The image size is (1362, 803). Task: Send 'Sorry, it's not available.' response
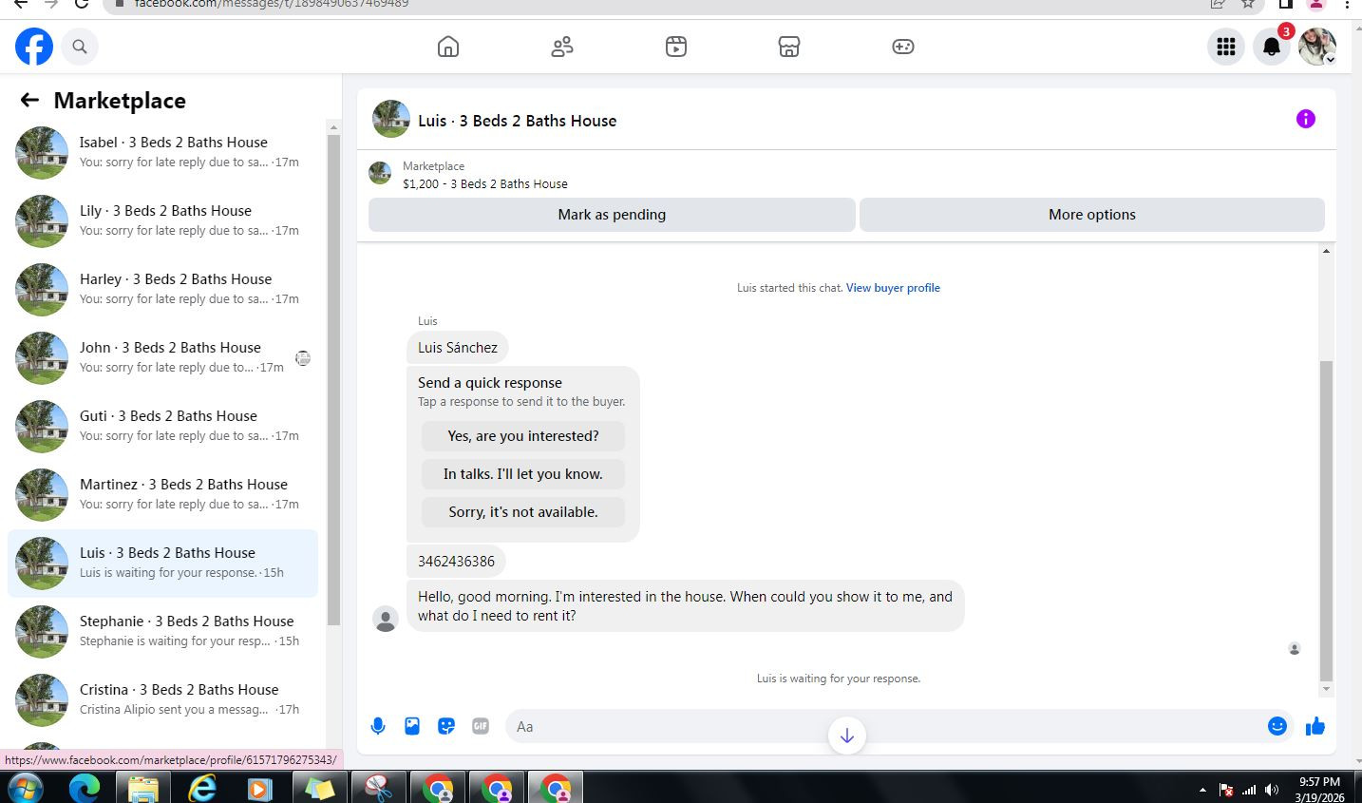[x=523, y=512]
